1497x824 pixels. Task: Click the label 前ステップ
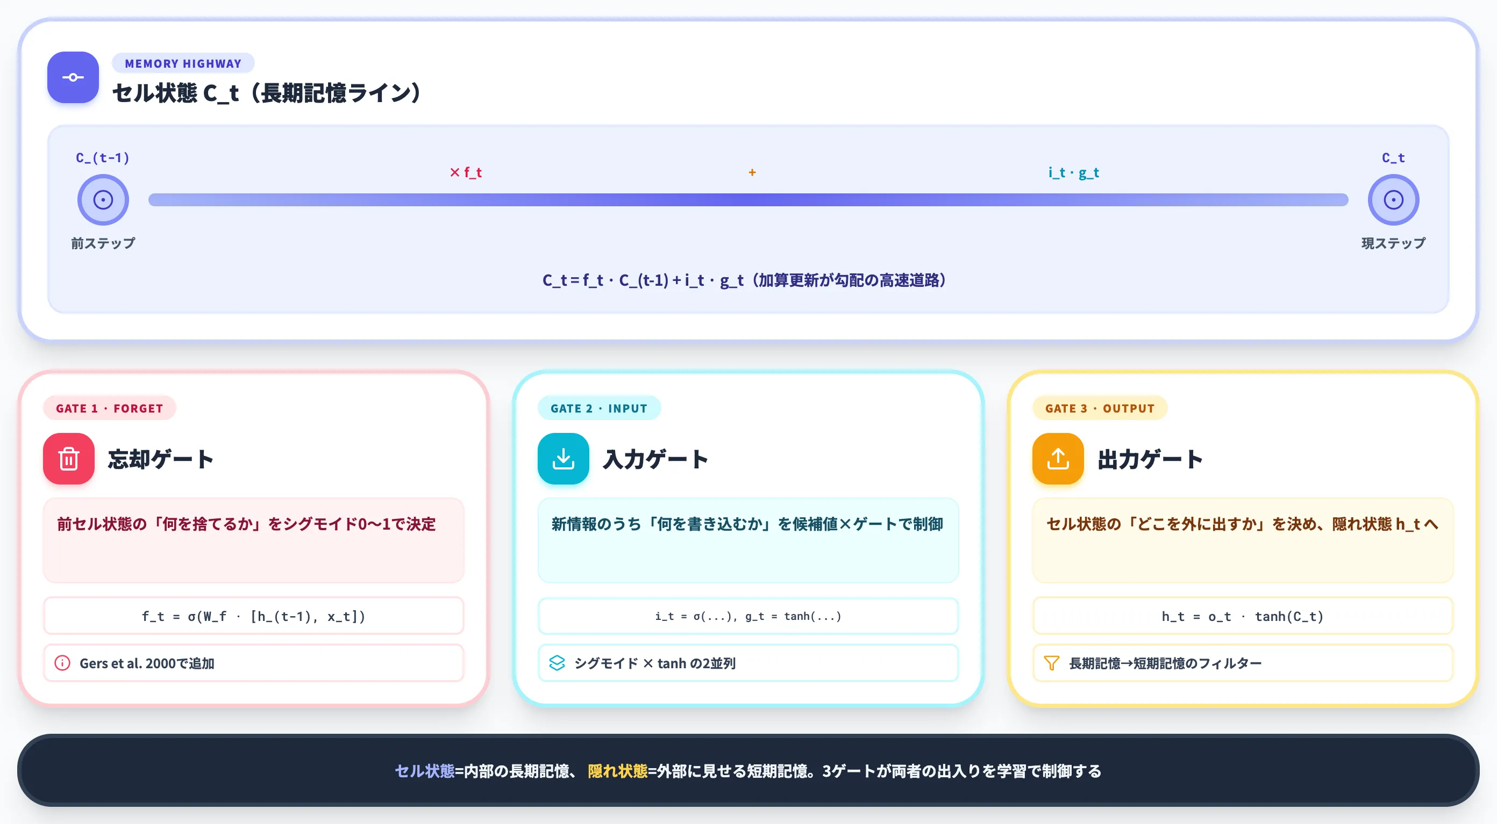103,243
